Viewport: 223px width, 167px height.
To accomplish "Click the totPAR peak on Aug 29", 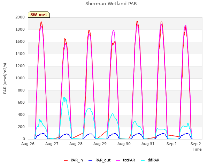I will coord(113,30).
